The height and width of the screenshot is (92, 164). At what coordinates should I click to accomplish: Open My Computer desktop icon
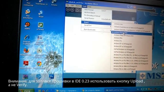pyautogui.click(x=28, y=3)
